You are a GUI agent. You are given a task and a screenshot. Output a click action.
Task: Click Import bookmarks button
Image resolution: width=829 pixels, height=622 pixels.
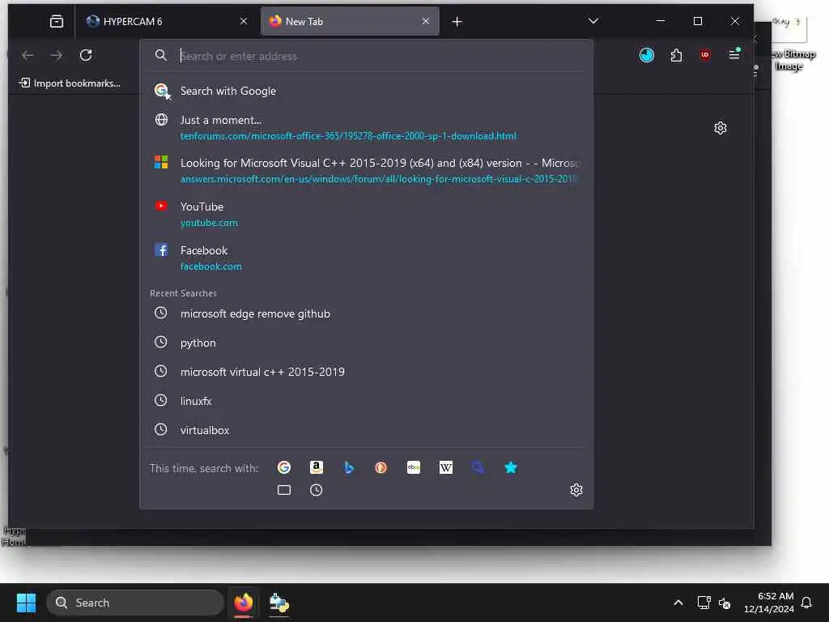pos(70,83)
